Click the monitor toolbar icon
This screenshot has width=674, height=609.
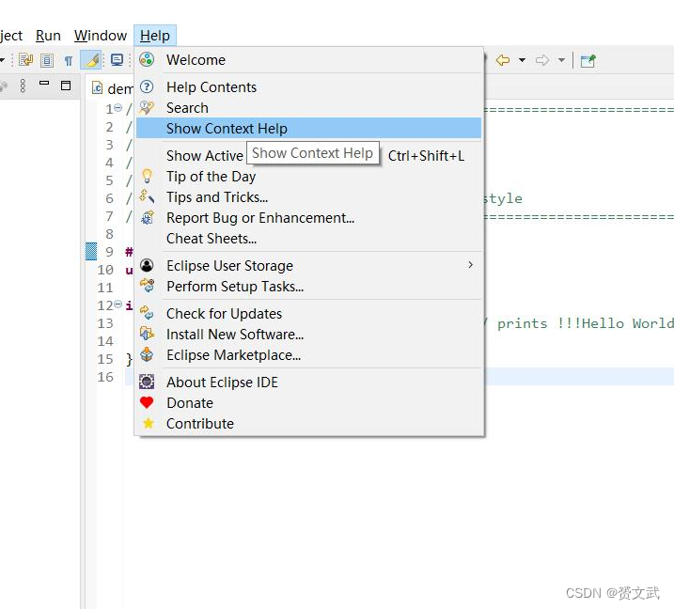point(117,60)
